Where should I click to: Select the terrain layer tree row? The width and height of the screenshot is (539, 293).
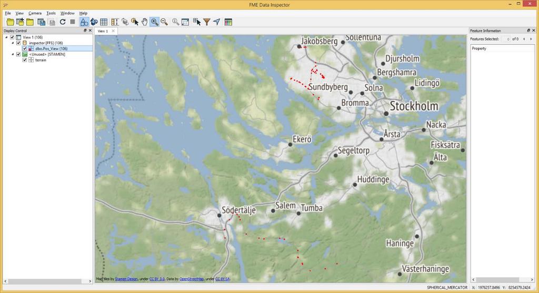click(x=41, y=60)
